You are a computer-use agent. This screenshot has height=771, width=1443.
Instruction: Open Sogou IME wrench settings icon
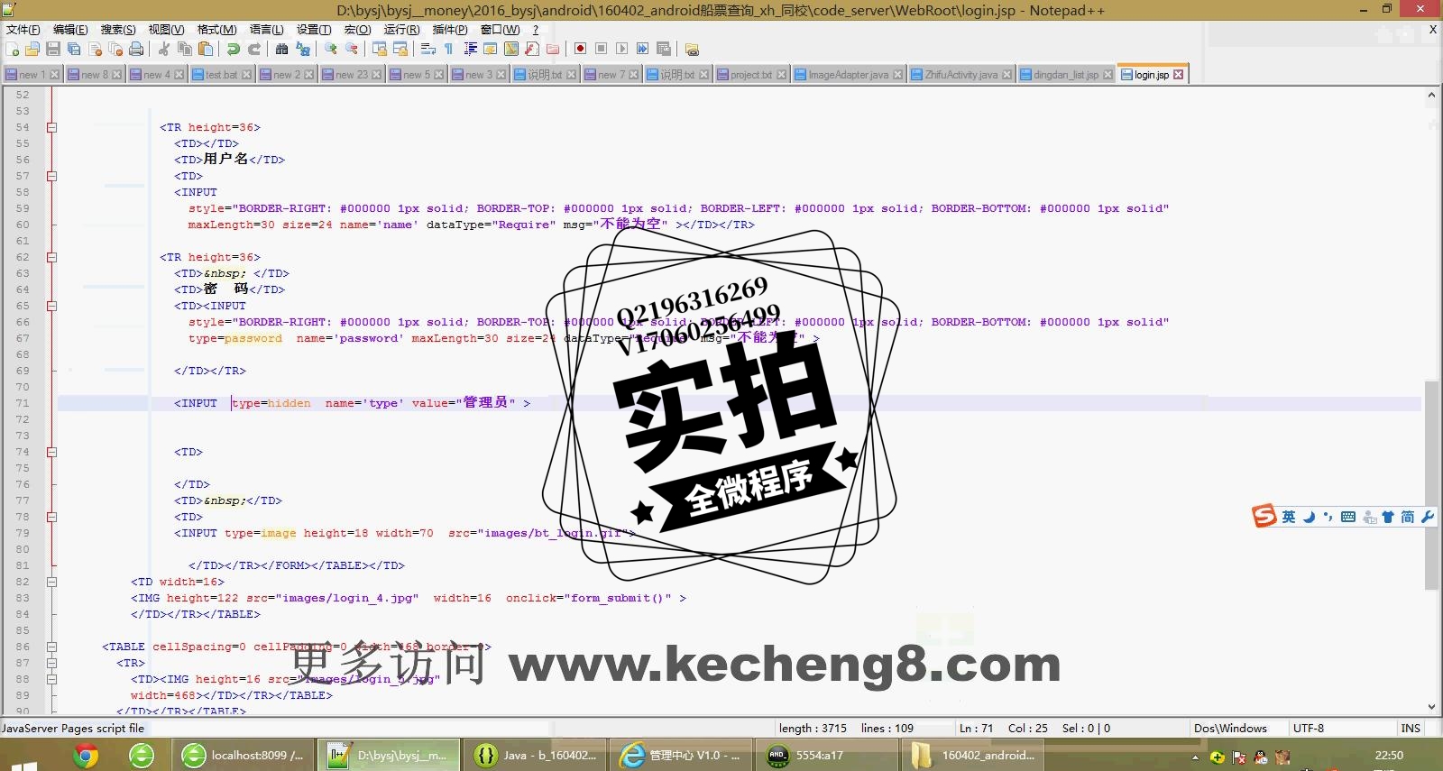point(1428,517)
